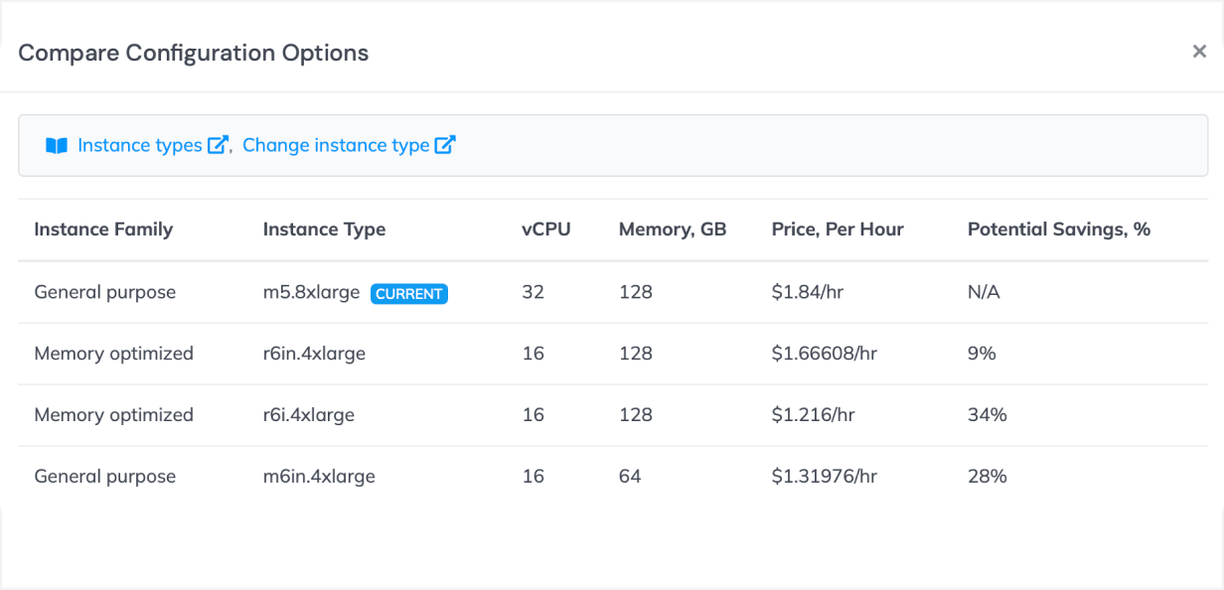Click the Potential Savings, % column header
The height and width of the screenshot is (590, 1224).
1058,229
